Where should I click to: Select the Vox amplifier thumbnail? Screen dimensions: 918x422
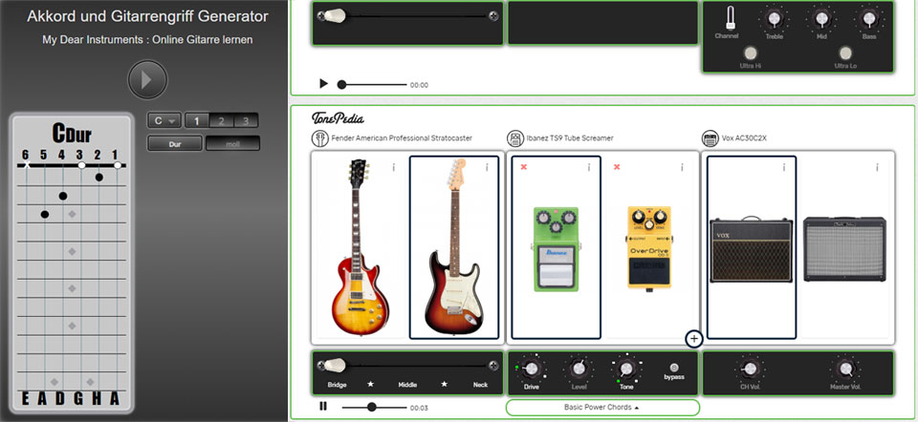pos(752,248)
